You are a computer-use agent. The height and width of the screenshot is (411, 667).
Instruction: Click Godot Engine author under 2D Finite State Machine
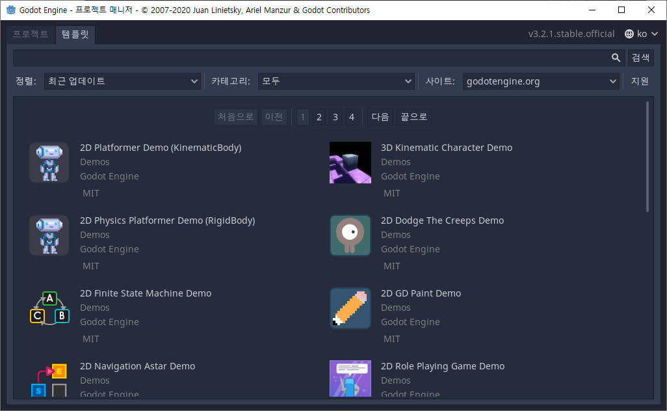coord(109,322)
